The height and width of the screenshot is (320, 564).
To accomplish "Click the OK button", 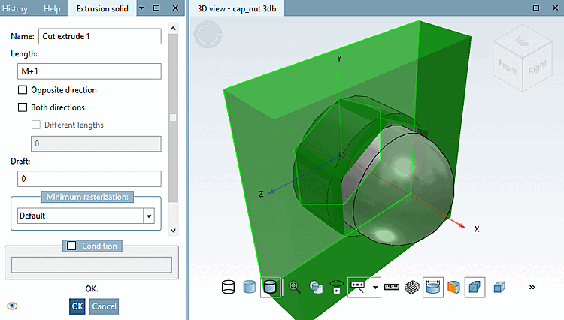I will click(x=77, y=306).
